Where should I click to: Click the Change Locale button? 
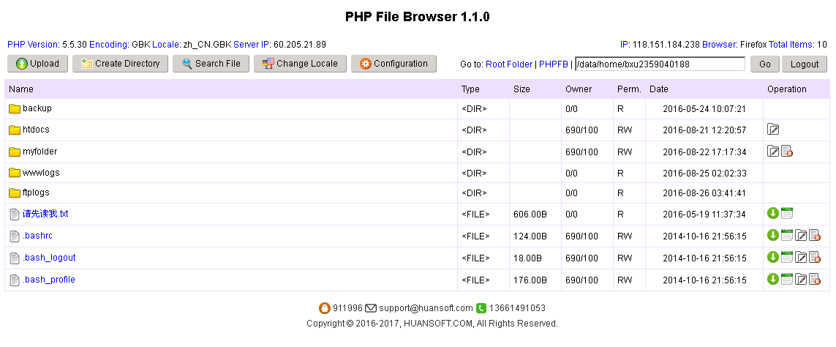300,64
